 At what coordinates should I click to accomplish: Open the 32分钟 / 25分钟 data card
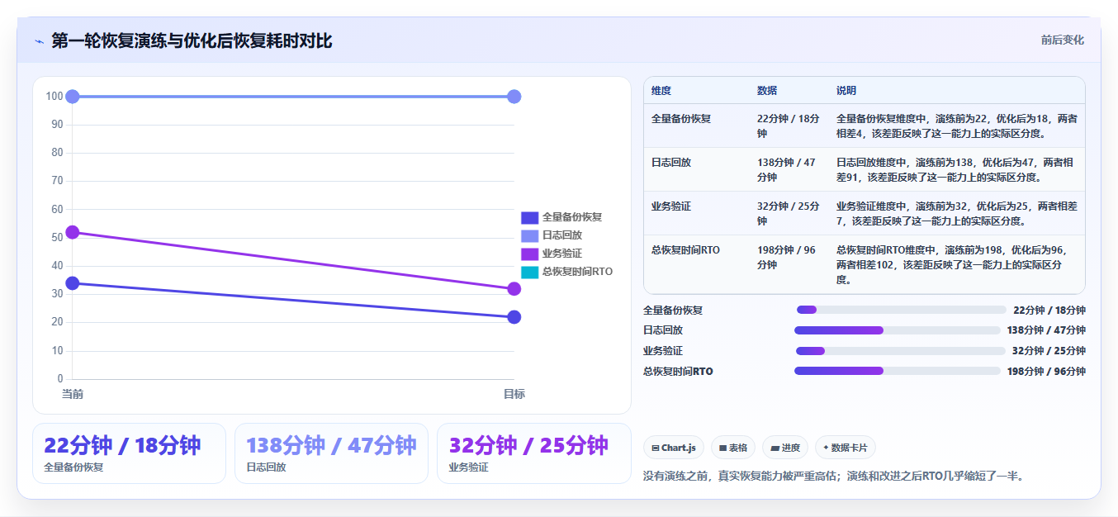533,453
